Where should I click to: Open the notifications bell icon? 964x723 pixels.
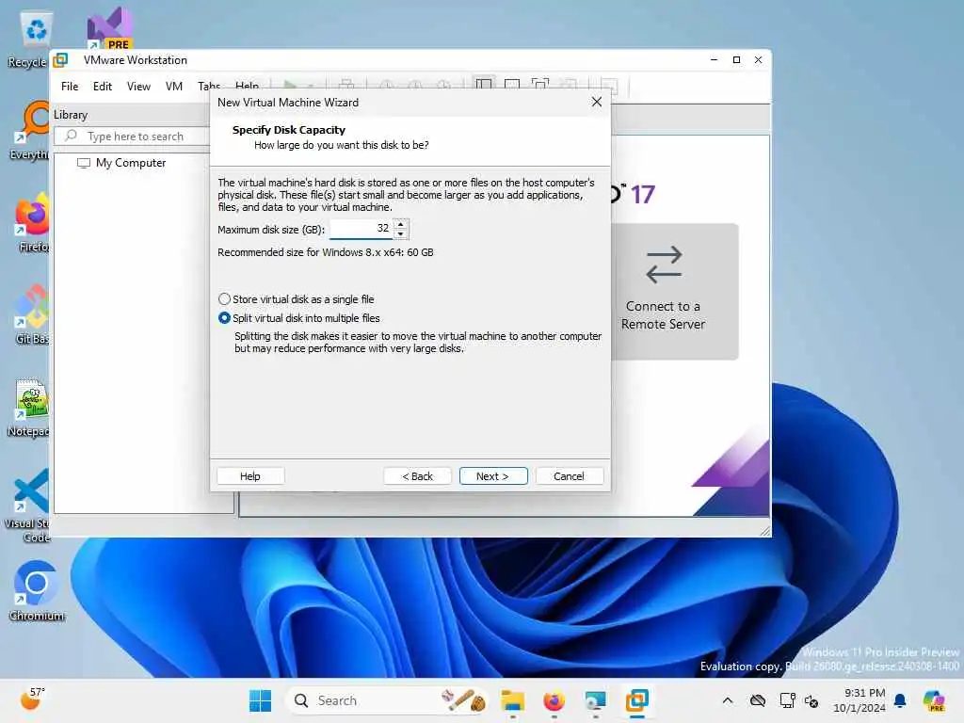[x=900, y=700]
